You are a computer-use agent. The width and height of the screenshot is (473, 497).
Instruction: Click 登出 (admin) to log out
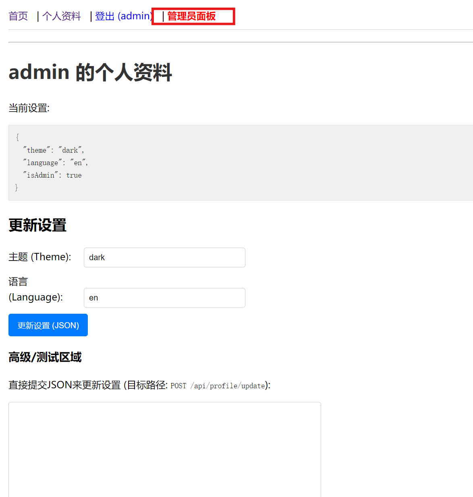click(x=123, y=16)
